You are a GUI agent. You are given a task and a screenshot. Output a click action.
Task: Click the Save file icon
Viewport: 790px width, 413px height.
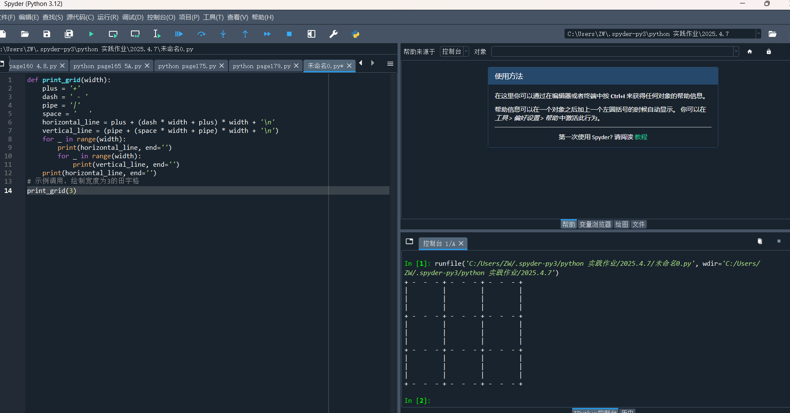47,34
